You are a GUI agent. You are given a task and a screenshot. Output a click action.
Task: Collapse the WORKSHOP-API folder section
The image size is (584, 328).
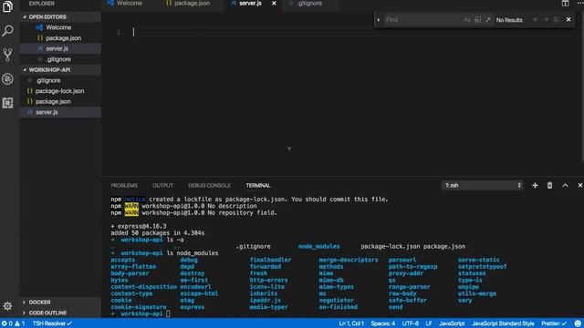coord(49,70)
